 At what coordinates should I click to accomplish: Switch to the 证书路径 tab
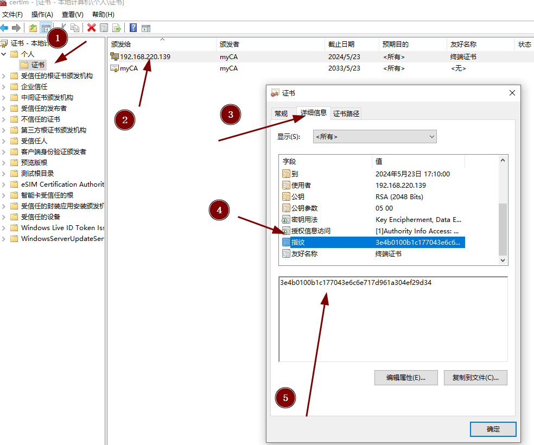click(x=346, y=114)
